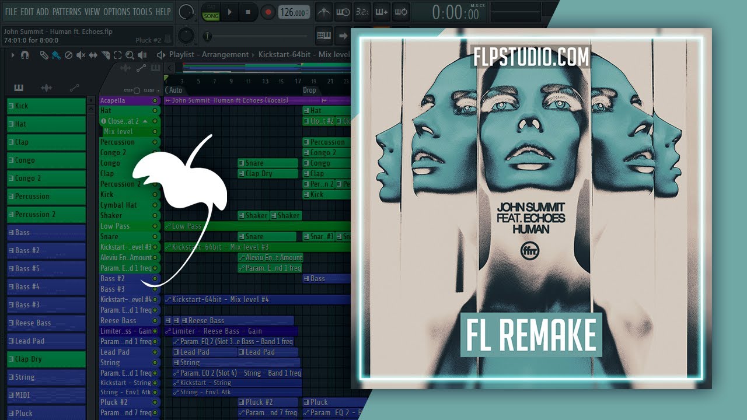Open the EDIT menu

pyautogui.click(x=27, y=12)
